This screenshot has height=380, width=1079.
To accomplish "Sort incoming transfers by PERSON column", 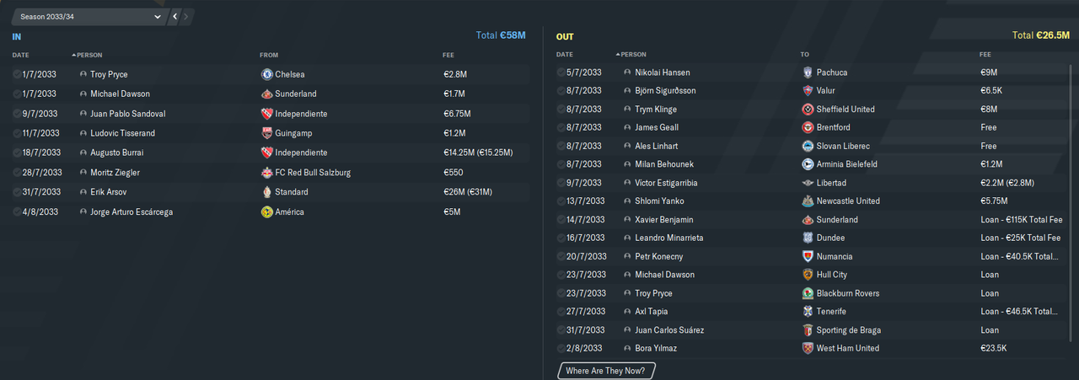I will click(89, 56).
